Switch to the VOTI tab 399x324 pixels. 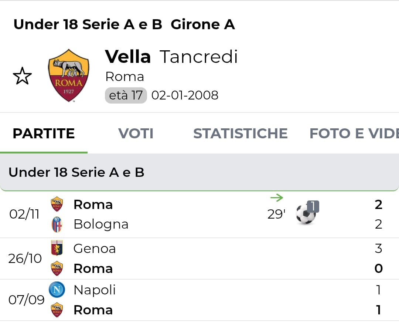point(136,134)
